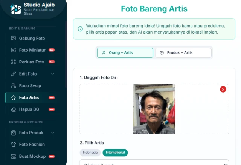Click the Foto Bareng Artis heading
241x165 pixels.
tap(154, 9)
